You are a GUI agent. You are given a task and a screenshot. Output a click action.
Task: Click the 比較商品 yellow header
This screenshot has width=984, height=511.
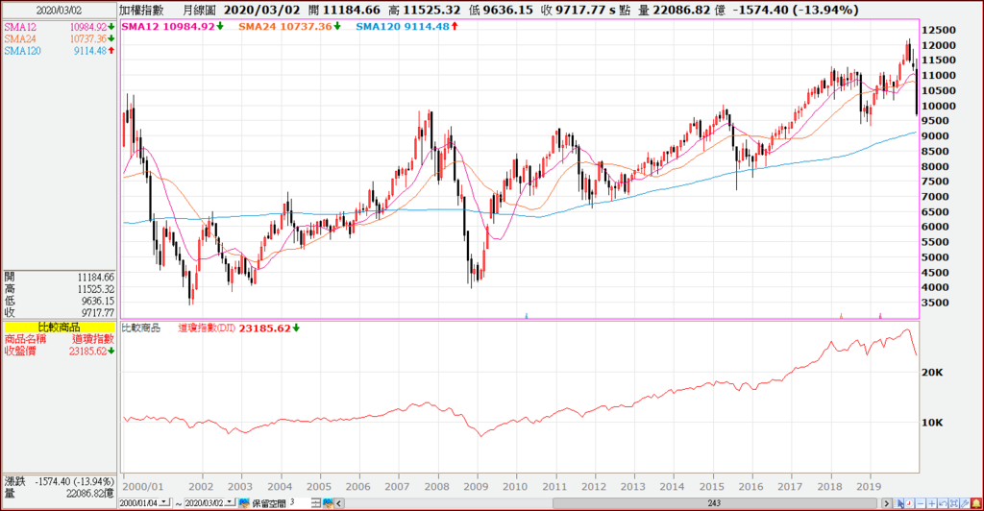(x=59, y=328)
